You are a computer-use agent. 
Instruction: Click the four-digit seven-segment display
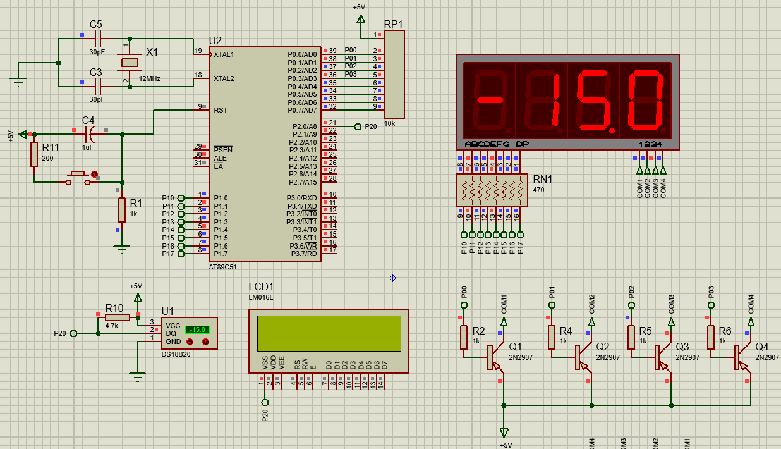(x=567, y=102)
